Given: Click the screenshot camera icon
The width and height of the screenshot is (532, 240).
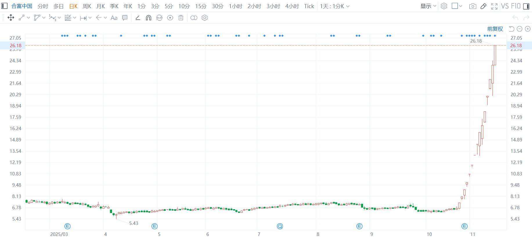Looking at the screenshot, I should [x=473, y=6].
